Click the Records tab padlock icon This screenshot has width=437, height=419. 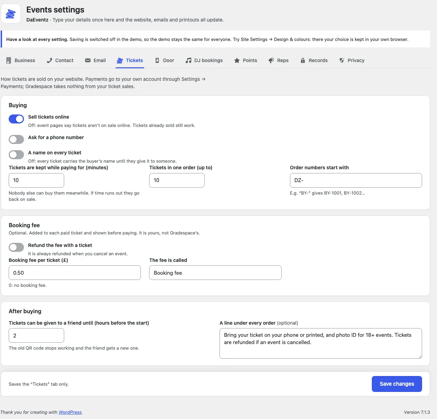pos(303,60)
